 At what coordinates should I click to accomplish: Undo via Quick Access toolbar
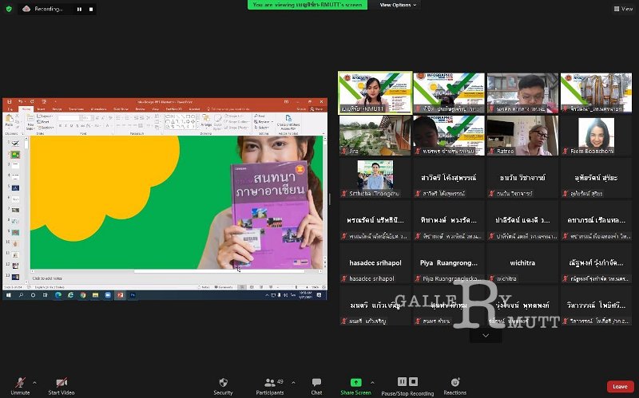pyautogui.click(x=20, y=102)
